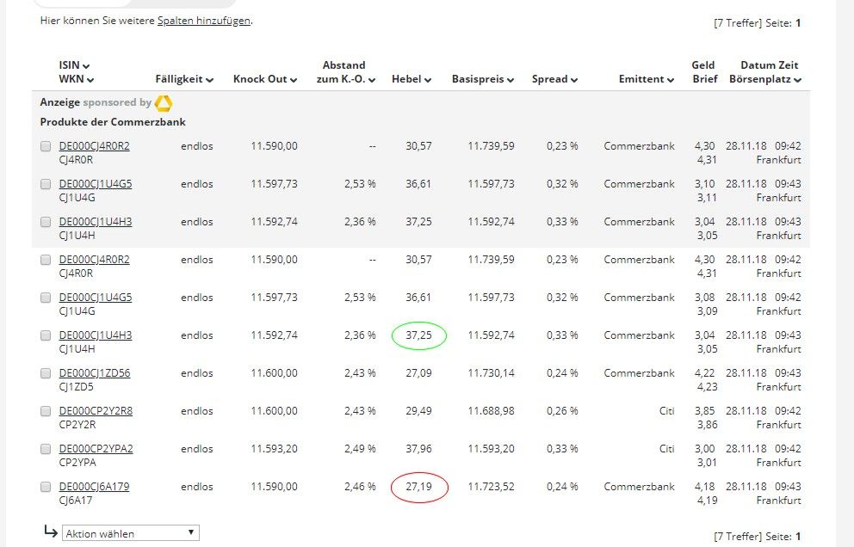The image size is (854, 547).
Task: Open the Aktion wählen dropdown
Action: (x=131, y=533)
